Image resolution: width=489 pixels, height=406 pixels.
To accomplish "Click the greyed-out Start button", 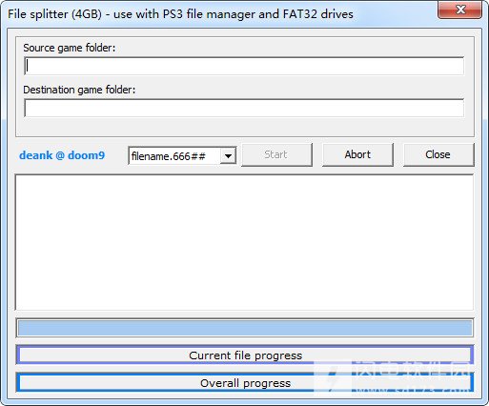I will [x=276, y=154].
